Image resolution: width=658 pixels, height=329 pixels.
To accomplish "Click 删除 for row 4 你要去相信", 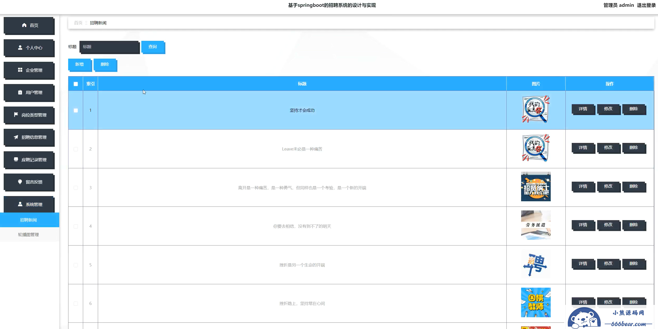I will (634, 225).
